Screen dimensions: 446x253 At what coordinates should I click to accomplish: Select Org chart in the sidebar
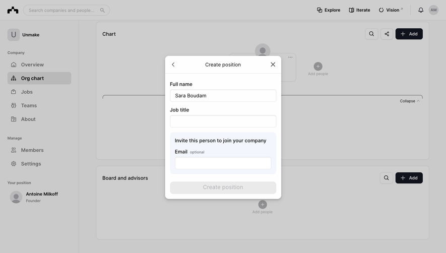click(x=39, y=78)
